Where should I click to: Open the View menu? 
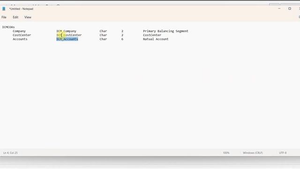click(x=28, y=17)
